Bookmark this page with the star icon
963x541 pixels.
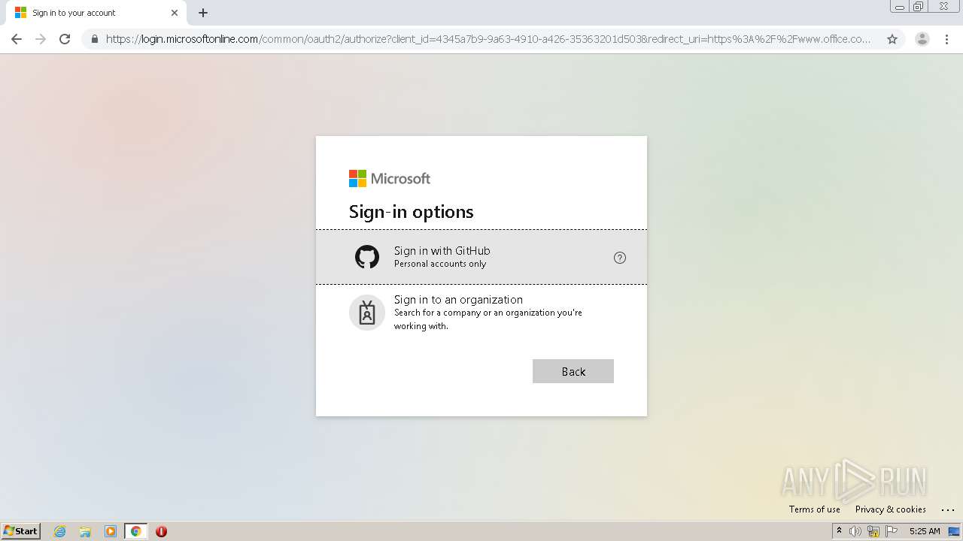[892, 39]
